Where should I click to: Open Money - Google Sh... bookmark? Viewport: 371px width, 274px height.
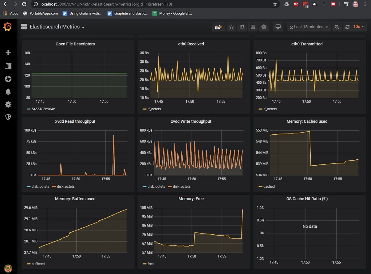click(x=173, y=13)
